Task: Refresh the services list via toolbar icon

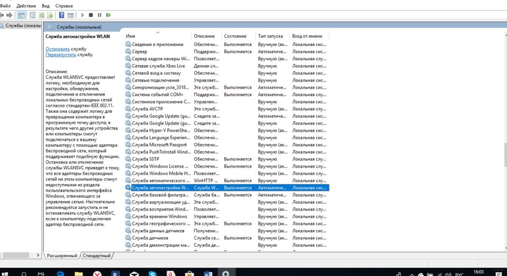Action: [41, 15]
